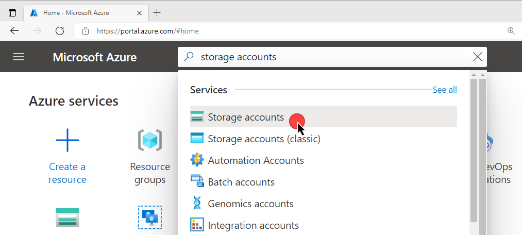Image resolution: width=522 pixels, height=235 pixels.
Task: Click the Batch accounts icon
Action: pyautogui.click(x=197, y=182)
